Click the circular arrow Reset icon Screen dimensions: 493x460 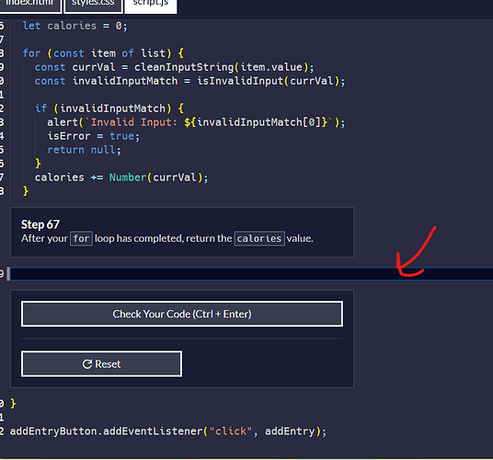tap(87, 364)
